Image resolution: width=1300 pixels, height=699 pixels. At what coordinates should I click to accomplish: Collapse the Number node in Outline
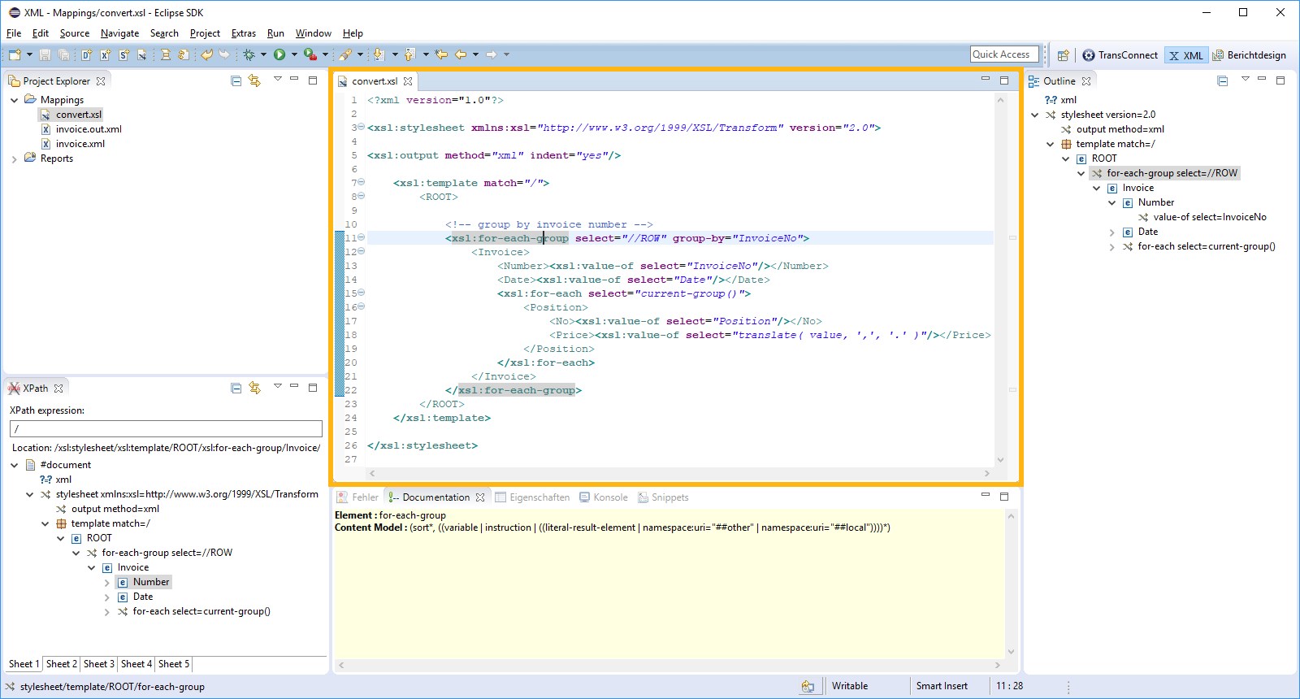(x=1112, y=202)
